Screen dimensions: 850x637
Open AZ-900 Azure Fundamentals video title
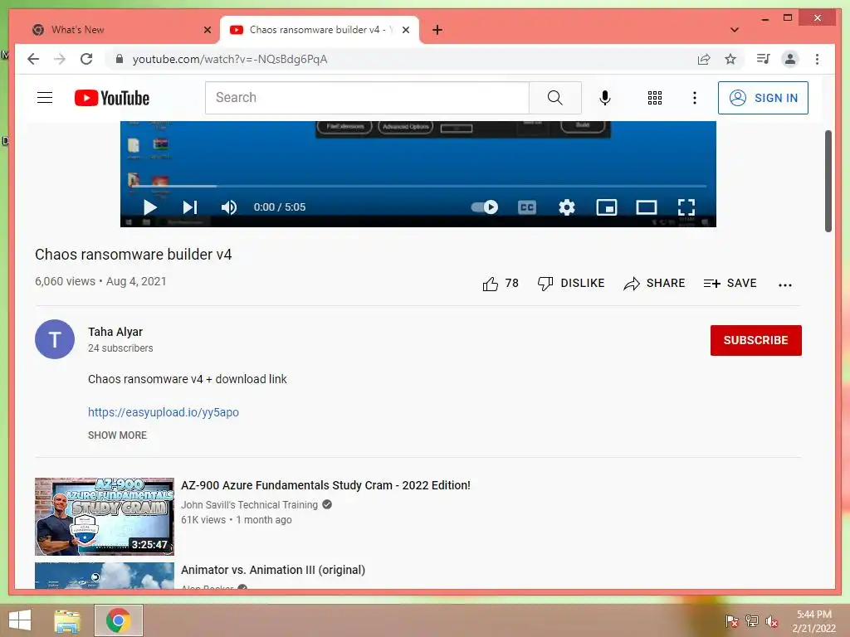325,485
